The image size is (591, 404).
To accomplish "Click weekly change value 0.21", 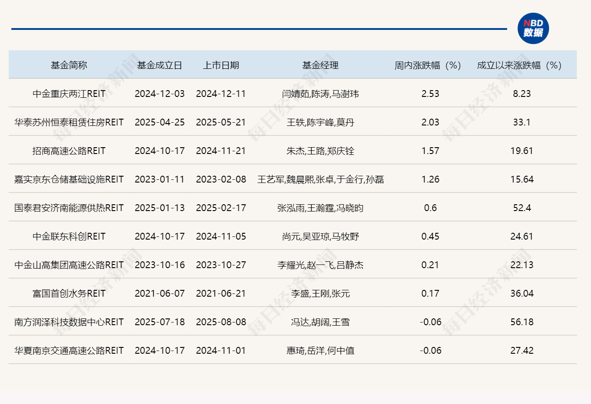I will click(430, 265).
